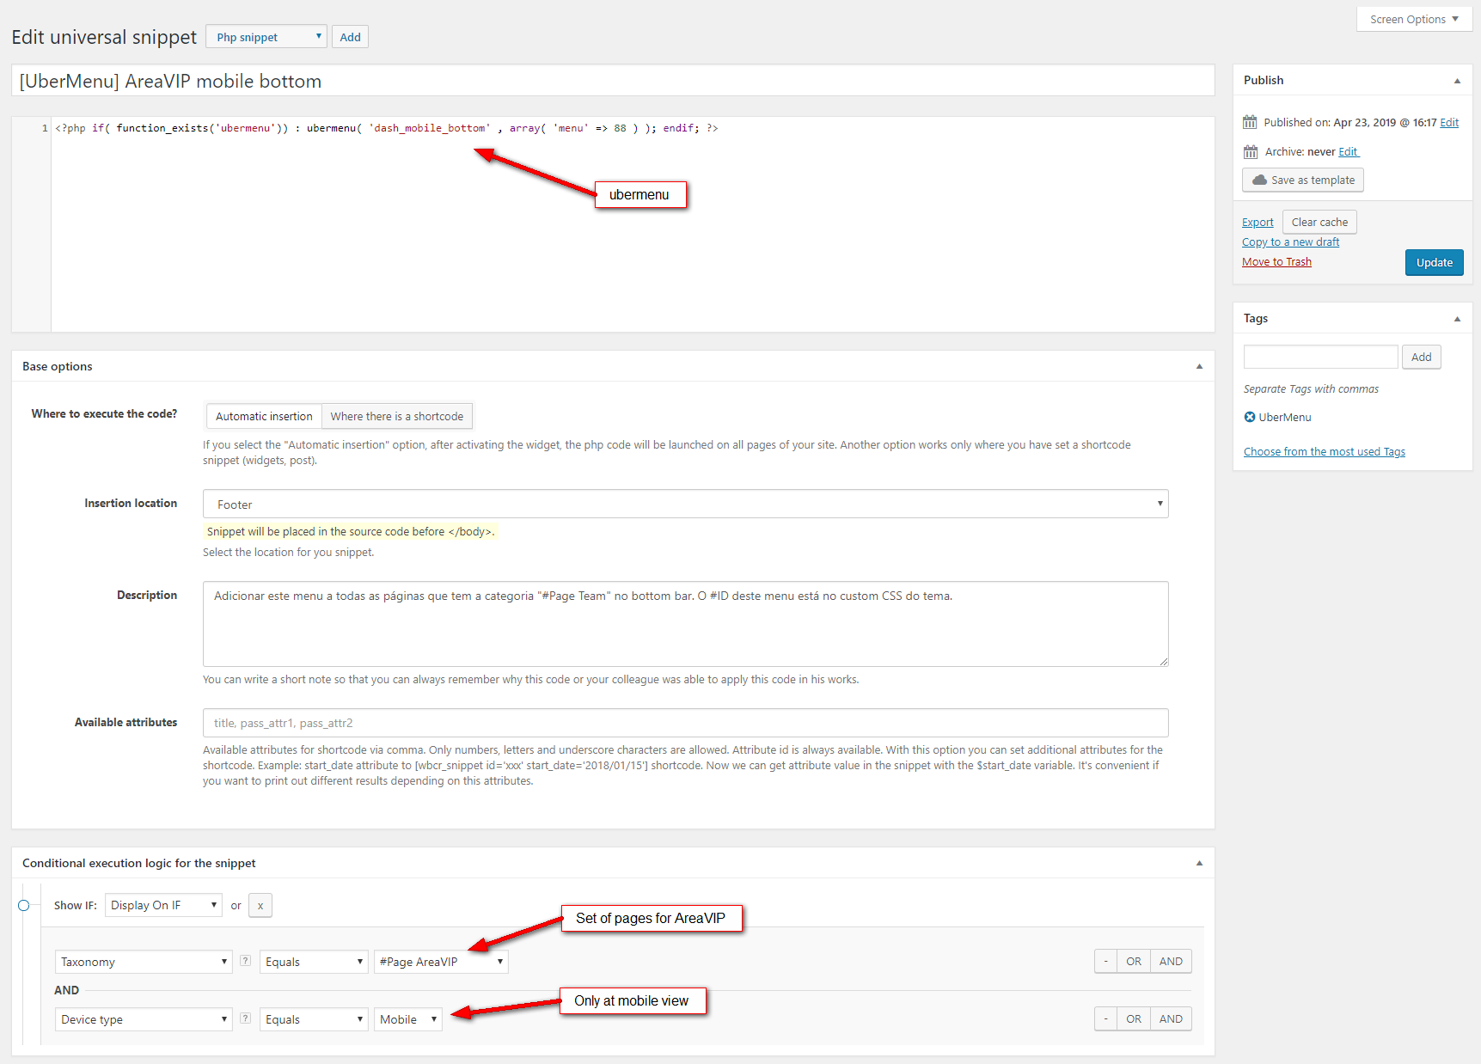The image size is (1481, 1064).
Task: Click AND button in Device type row
Action: pyautogui.click(x=1171, y=1018)
